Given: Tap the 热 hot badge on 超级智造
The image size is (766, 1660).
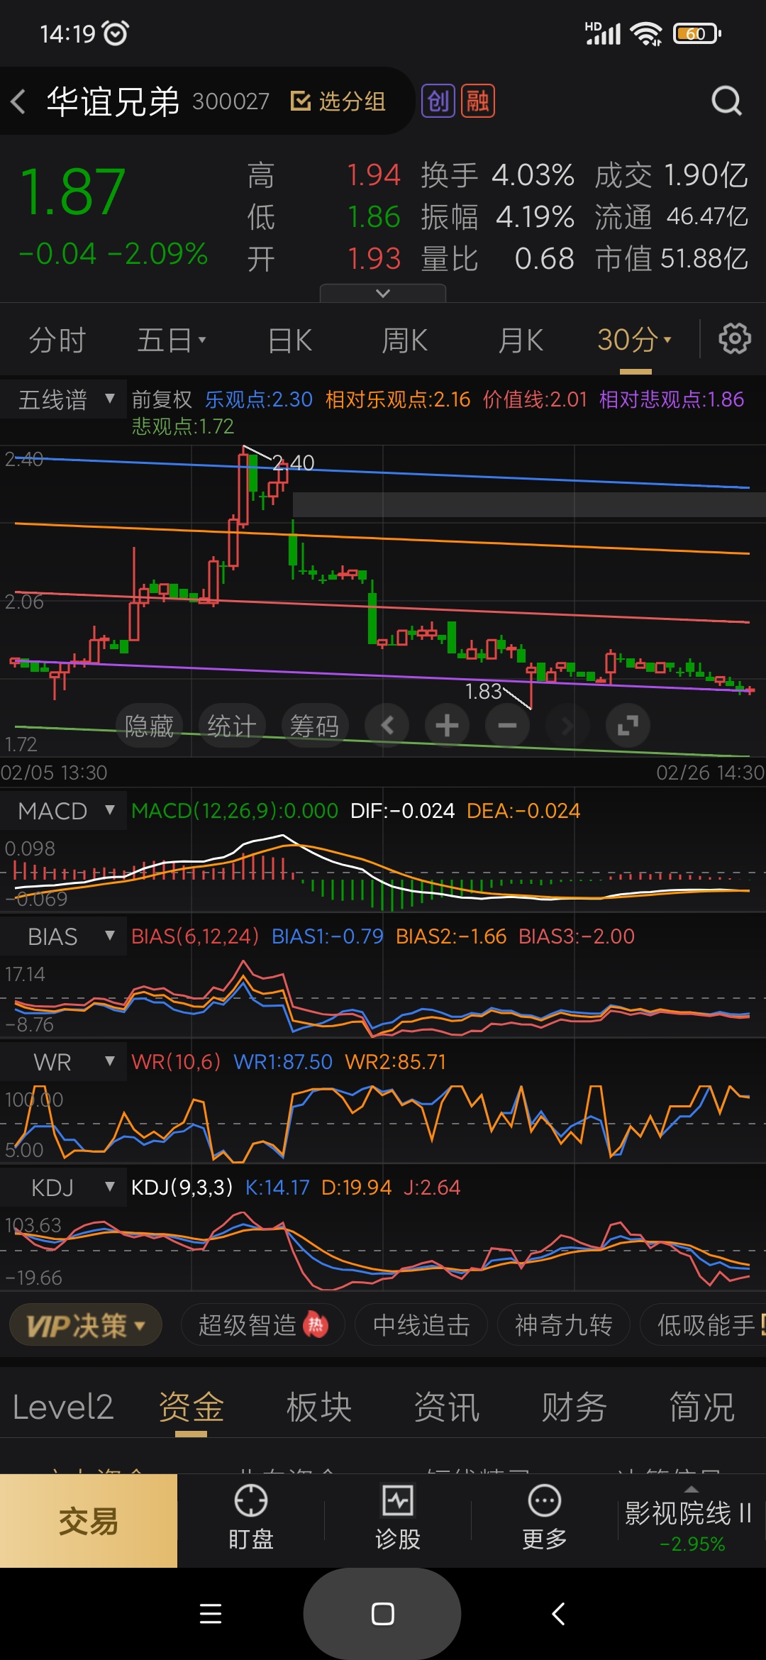Looking at the screenshot, I should 316,1324.
